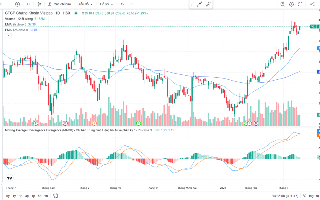
Task: Click the add symbol plus icon
Action: click(17, 4)
